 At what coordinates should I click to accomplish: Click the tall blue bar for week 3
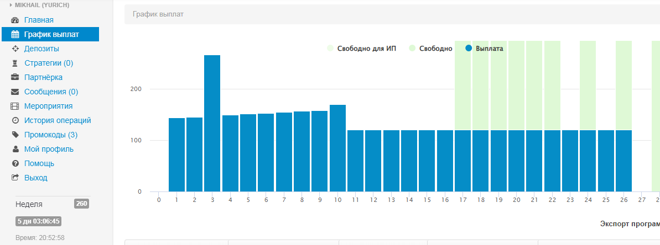pyautogui.click(x=212, y=123)
